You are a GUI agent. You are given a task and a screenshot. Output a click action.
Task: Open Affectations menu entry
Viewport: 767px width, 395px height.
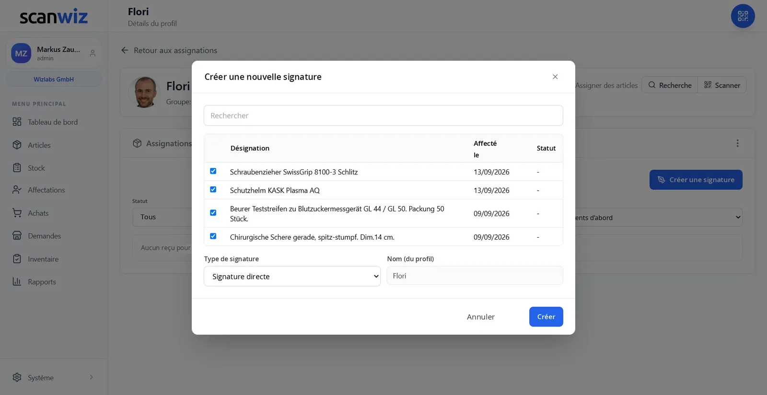click(46, 190)
